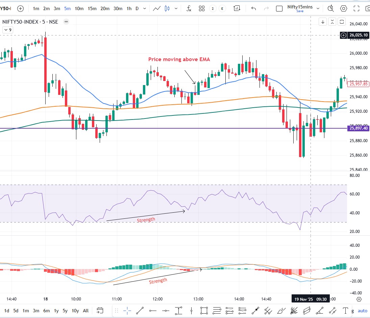Open the Indicators (fx) menu
Screen dimensions: 370x318
[x=189, y=9]
